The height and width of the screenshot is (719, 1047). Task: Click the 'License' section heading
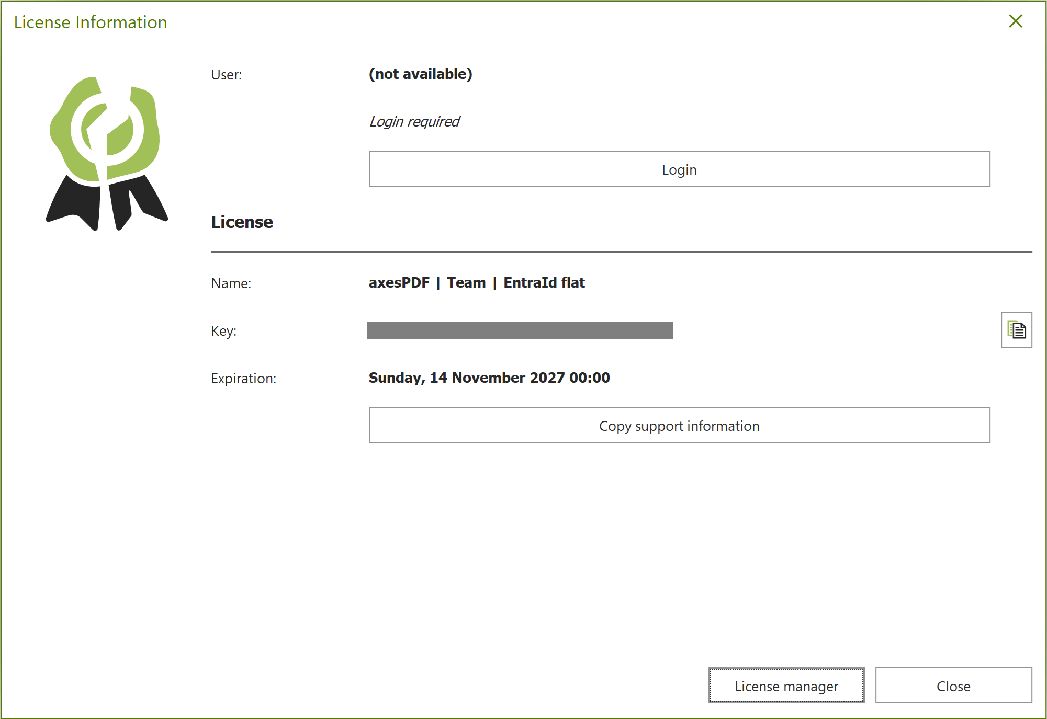pos(242,222)
